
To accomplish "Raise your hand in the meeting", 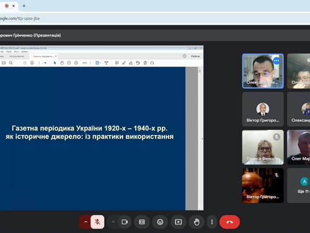I will click(197, 222).
